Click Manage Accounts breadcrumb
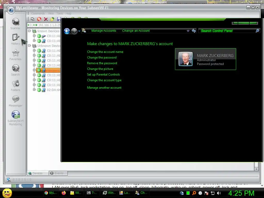This screenshot has width=264, height=198. click(104, 31)
